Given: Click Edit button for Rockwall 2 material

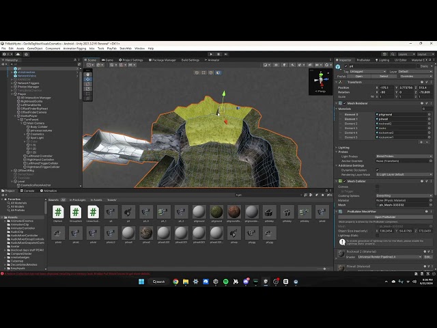Looking at the screenshot, I should (427, 257).
